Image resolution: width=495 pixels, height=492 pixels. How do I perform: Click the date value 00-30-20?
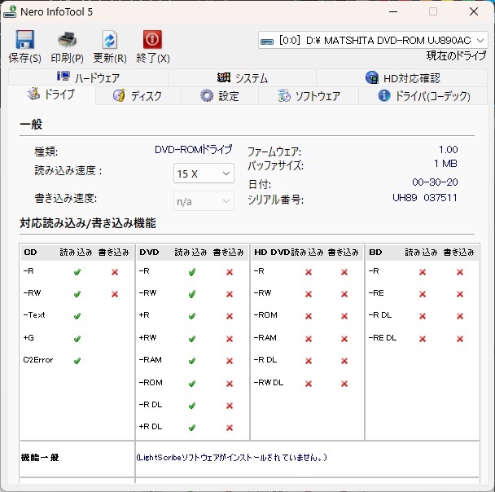[435, 182]
